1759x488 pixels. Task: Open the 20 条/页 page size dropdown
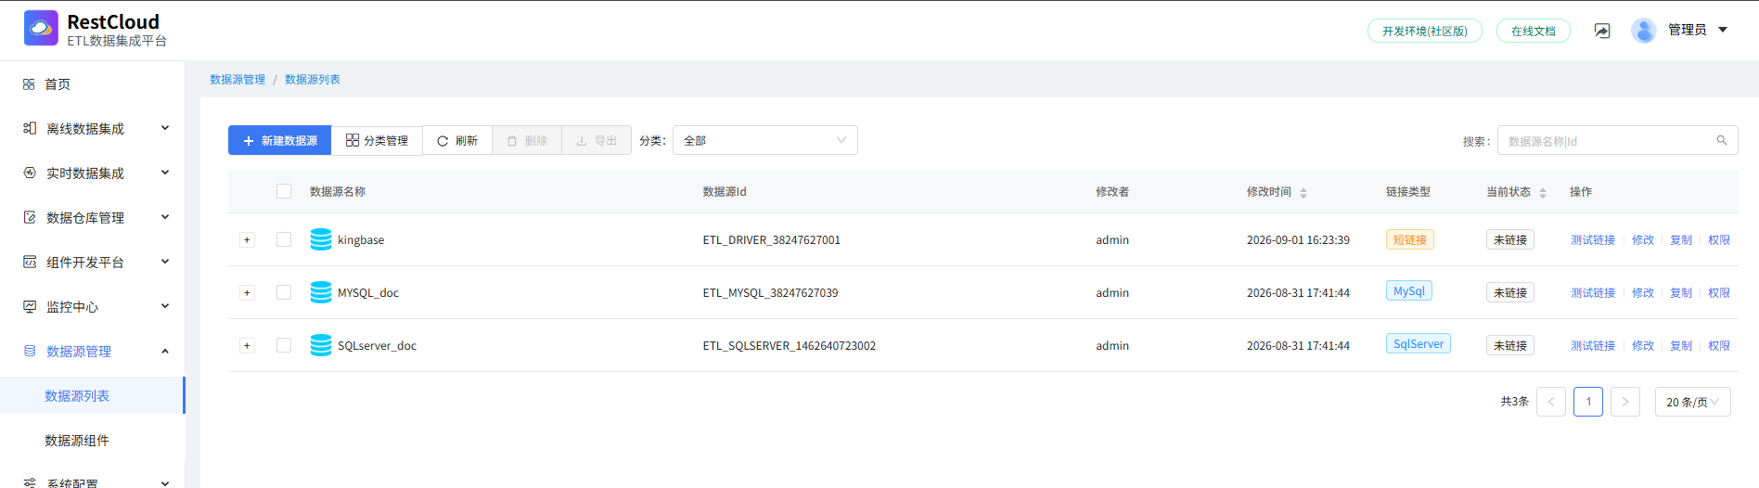[x=1693, y=402]
